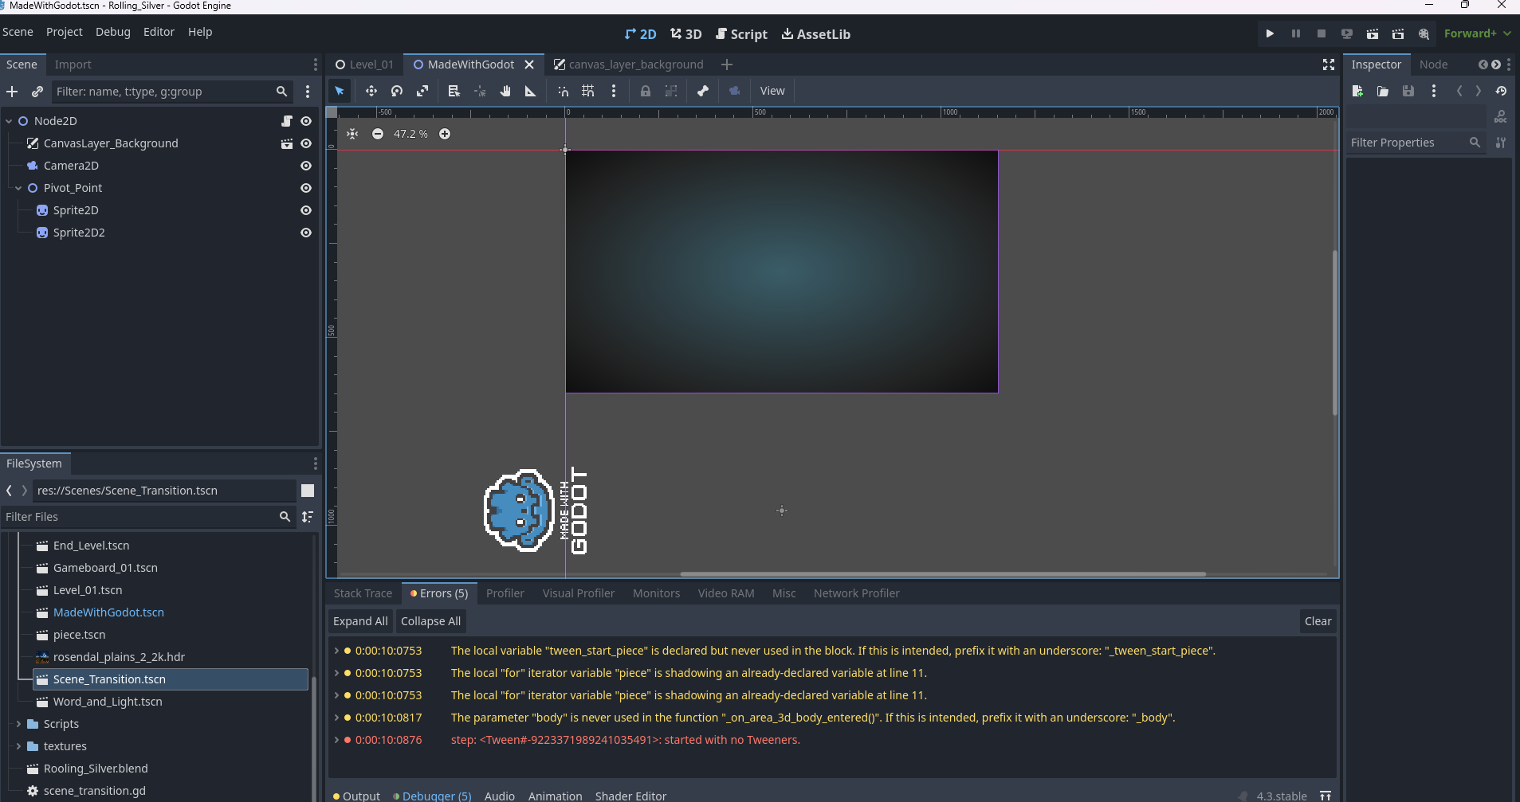This screenshot has height=802, width=1520.
Task: Select the Move Mode tool
Action: pos(371,91)
